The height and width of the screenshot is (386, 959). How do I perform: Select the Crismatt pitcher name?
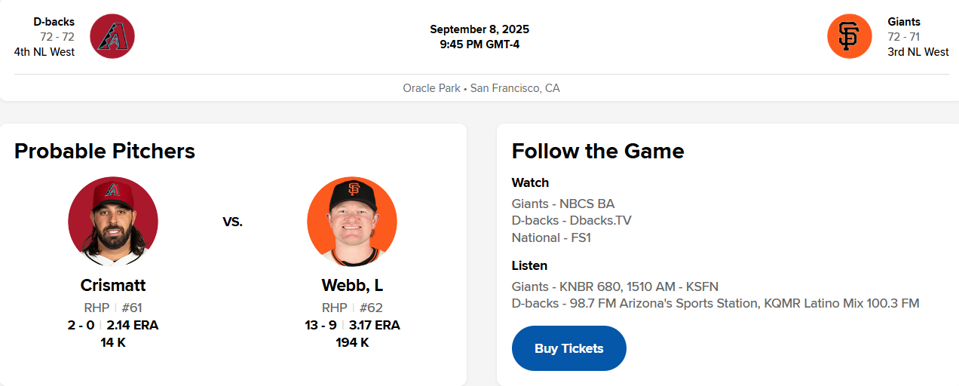point(113,285)
